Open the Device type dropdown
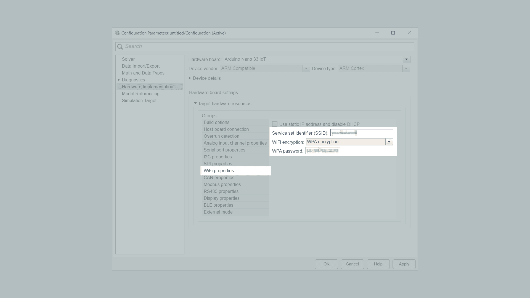Viewport: 530px width, 298px height. (406, 68)
